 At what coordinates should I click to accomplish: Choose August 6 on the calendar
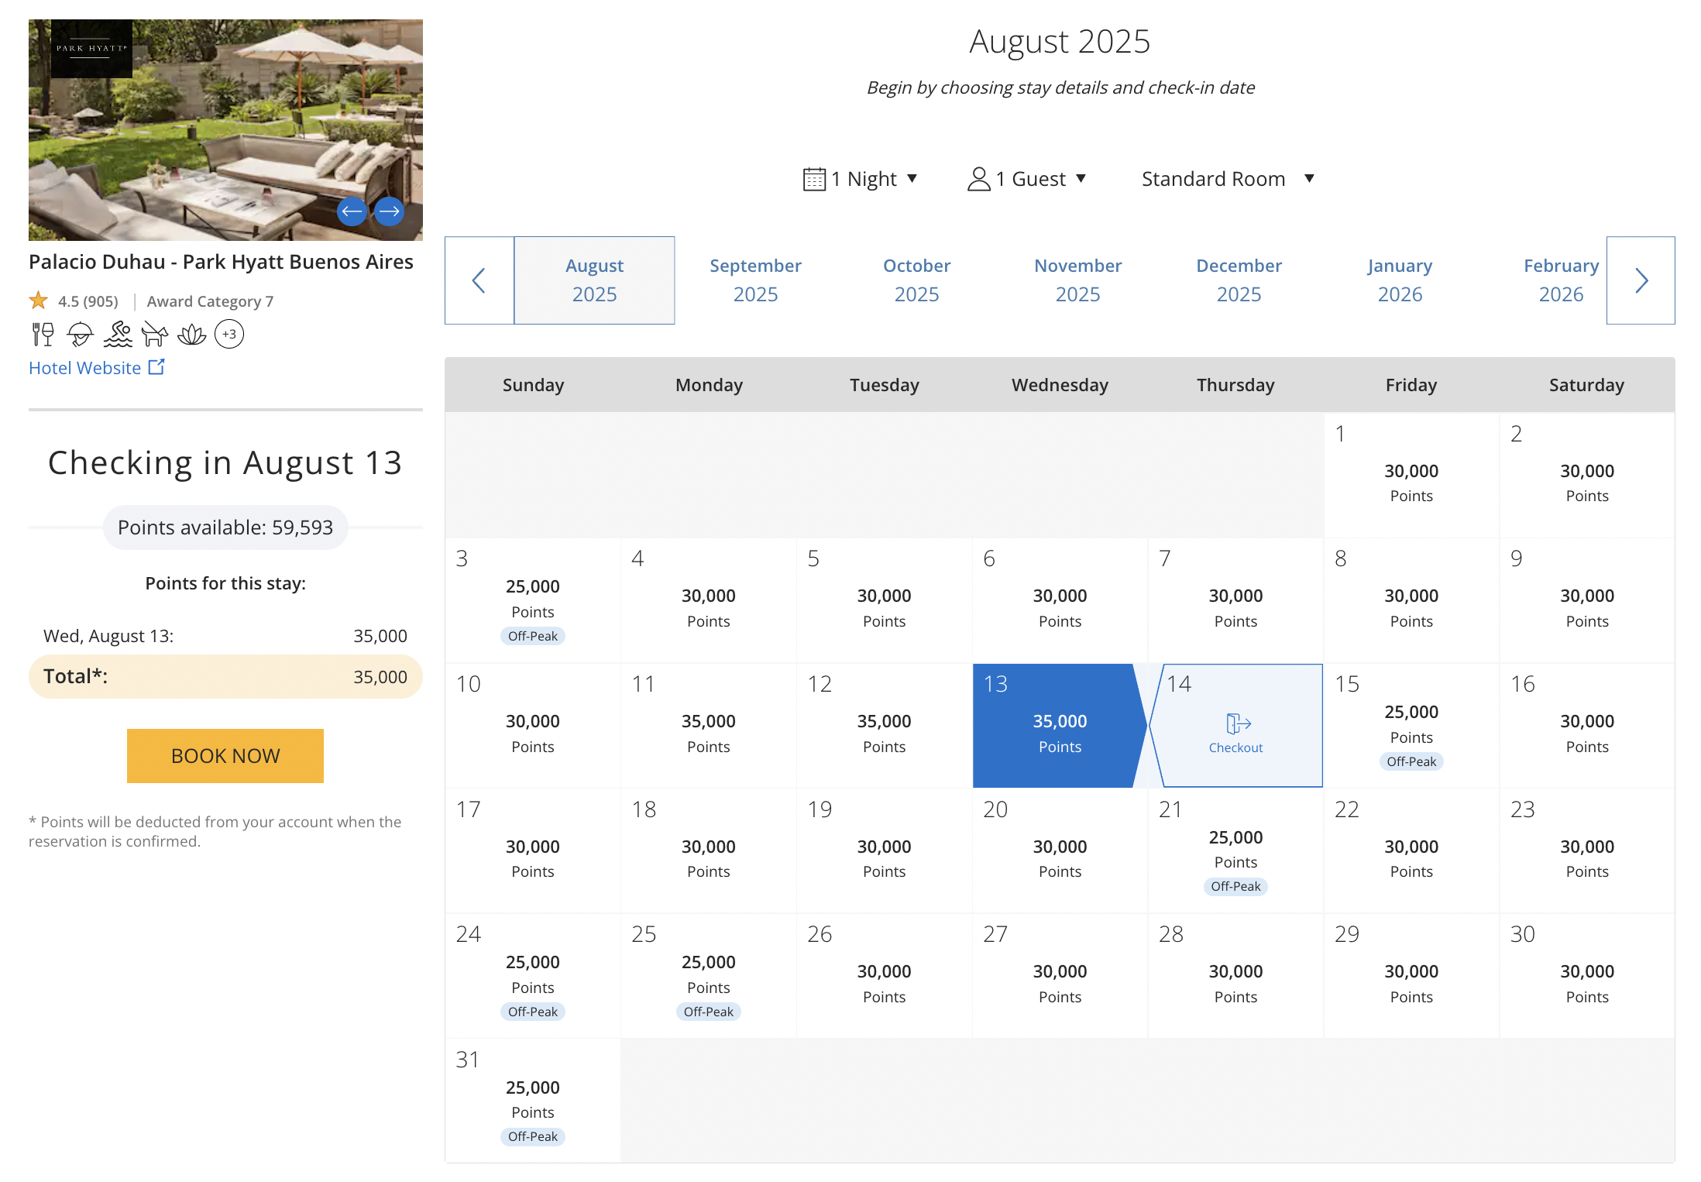pos(1060,601)
